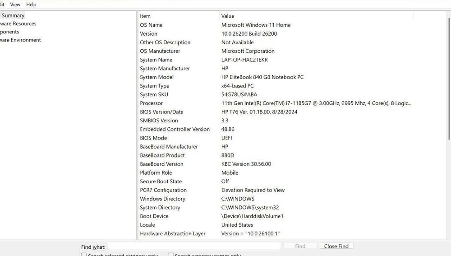The width and height of the screenshot is (451, 256).
Task: Select the Version row
Action: click(x=276, y=34)
